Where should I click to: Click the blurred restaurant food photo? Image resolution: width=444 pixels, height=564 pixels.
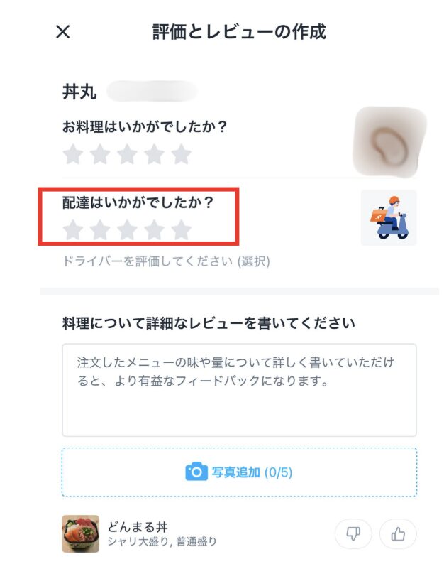point(390,142)
